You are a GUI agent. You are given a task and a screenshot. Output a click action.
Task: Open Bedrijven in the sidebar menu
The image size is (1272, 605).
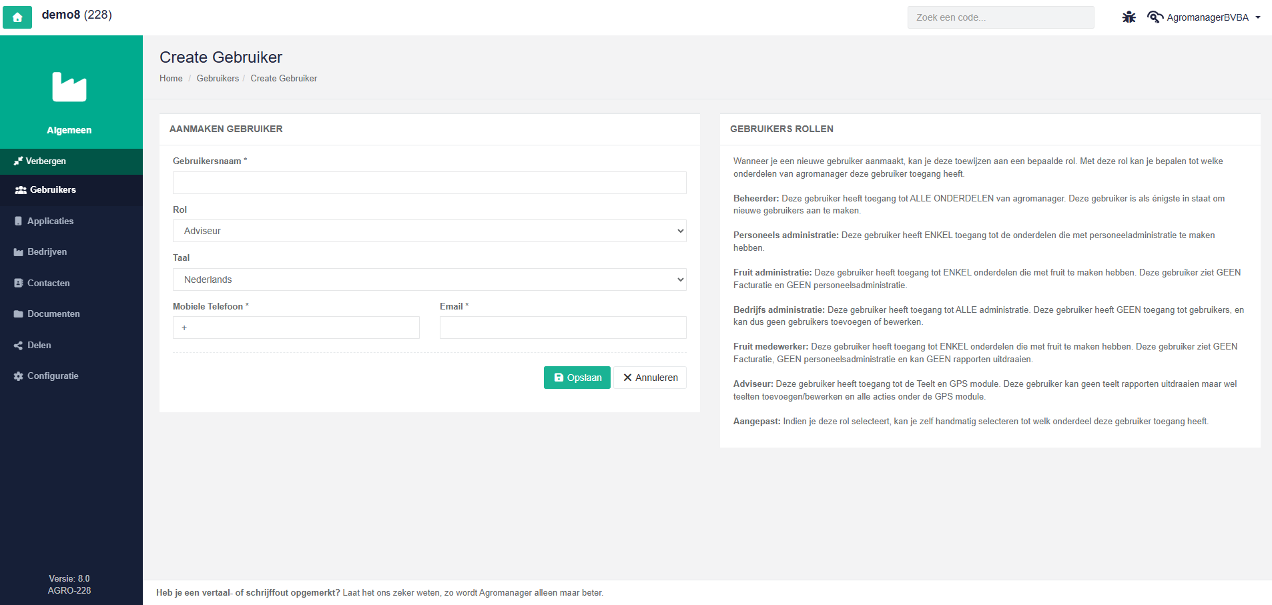[71, 252]
